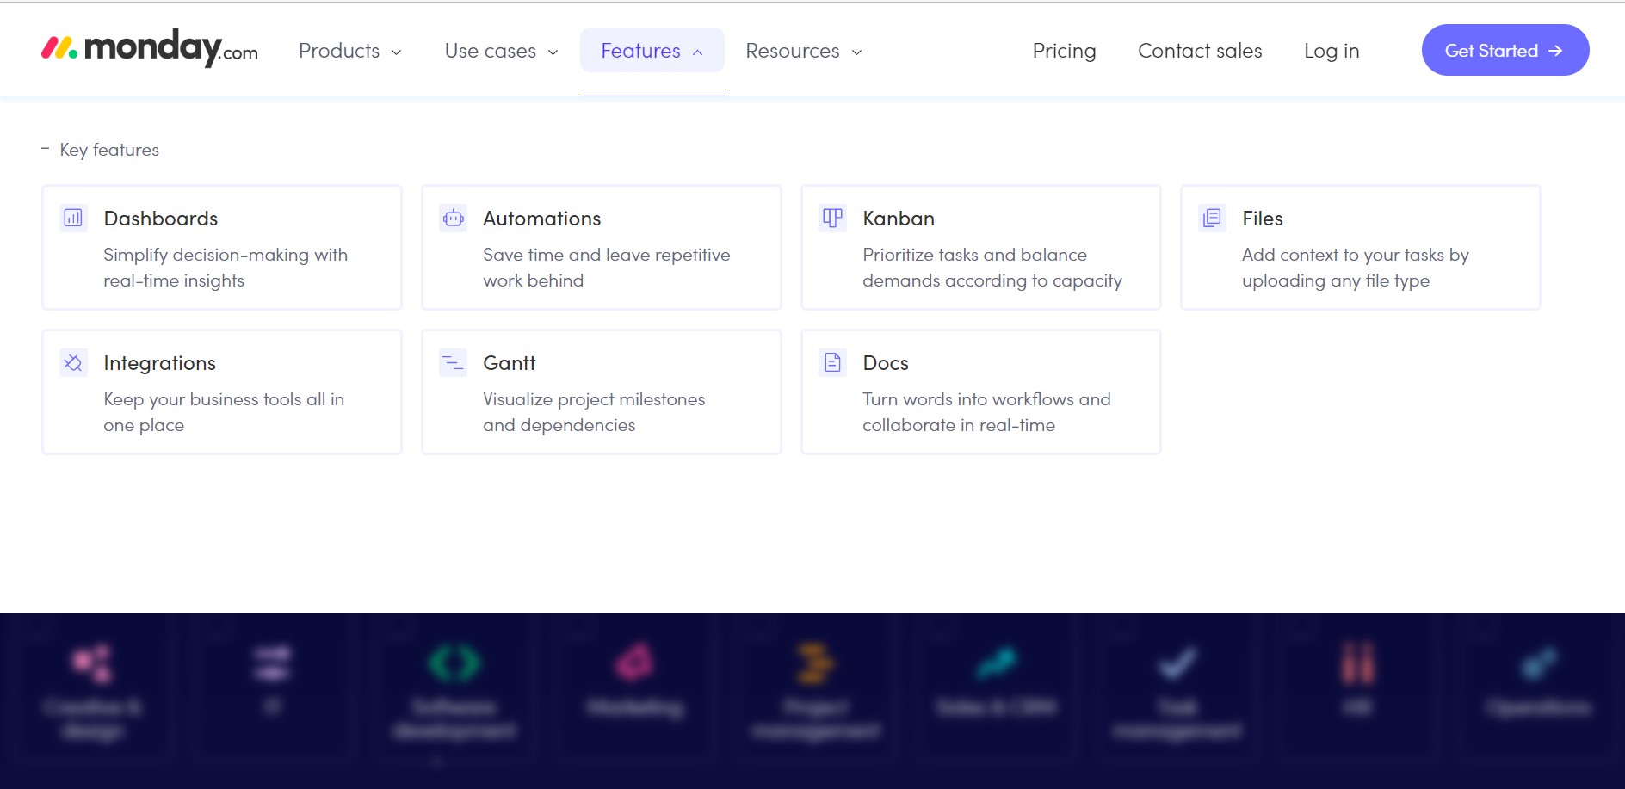This screenshot has width=1625, height=789.
Task: Click the Automations robot icon
Action: click(x=453, y=218)
